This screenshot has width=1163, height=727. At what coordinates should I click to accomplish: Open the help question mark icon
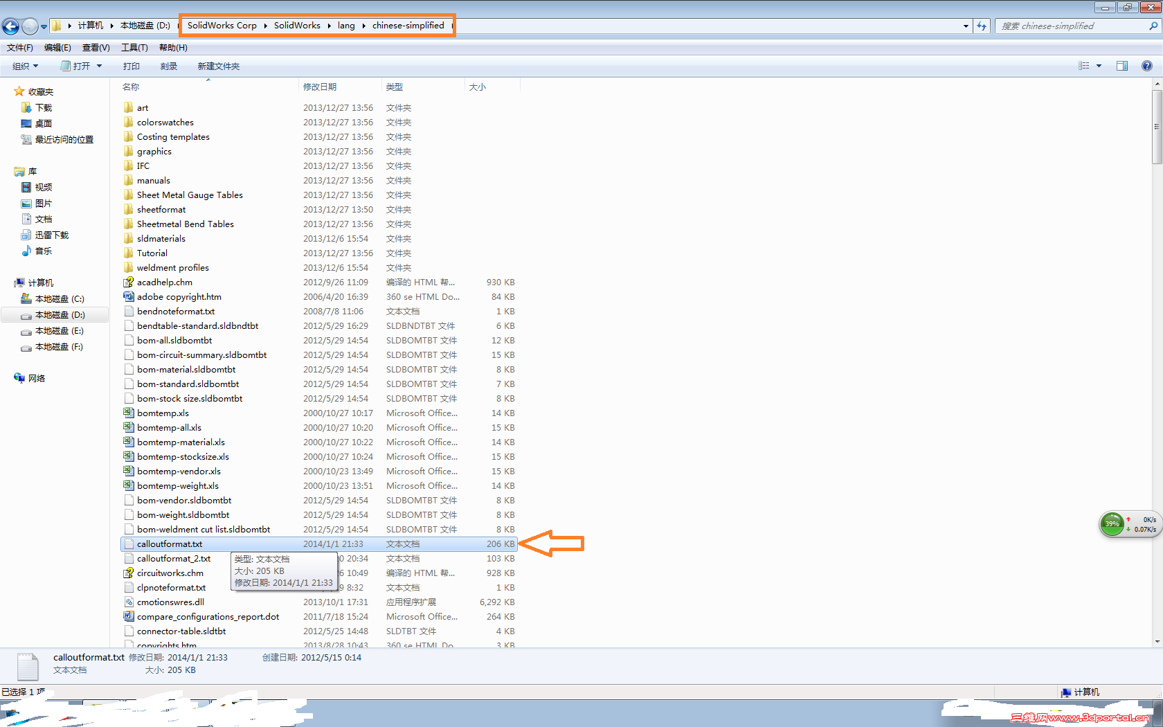[x=1147, y=66]
